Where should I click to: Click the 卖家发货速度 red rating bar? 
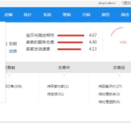69,49
